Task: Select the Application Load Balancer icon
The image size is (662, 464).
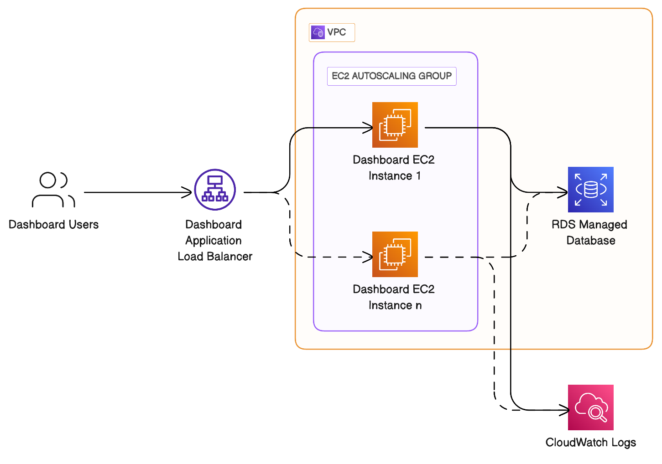Action: 215,190
